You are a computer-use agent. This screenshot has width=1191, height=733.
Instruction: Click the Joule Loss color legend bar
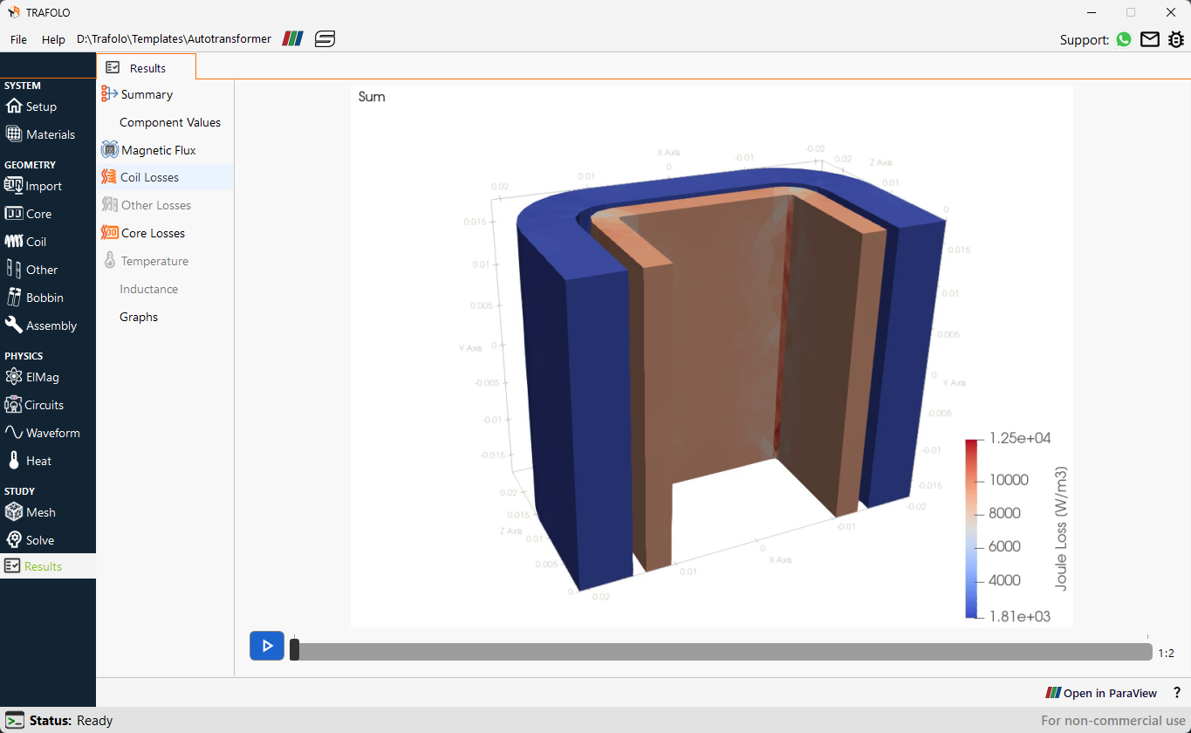971,529
